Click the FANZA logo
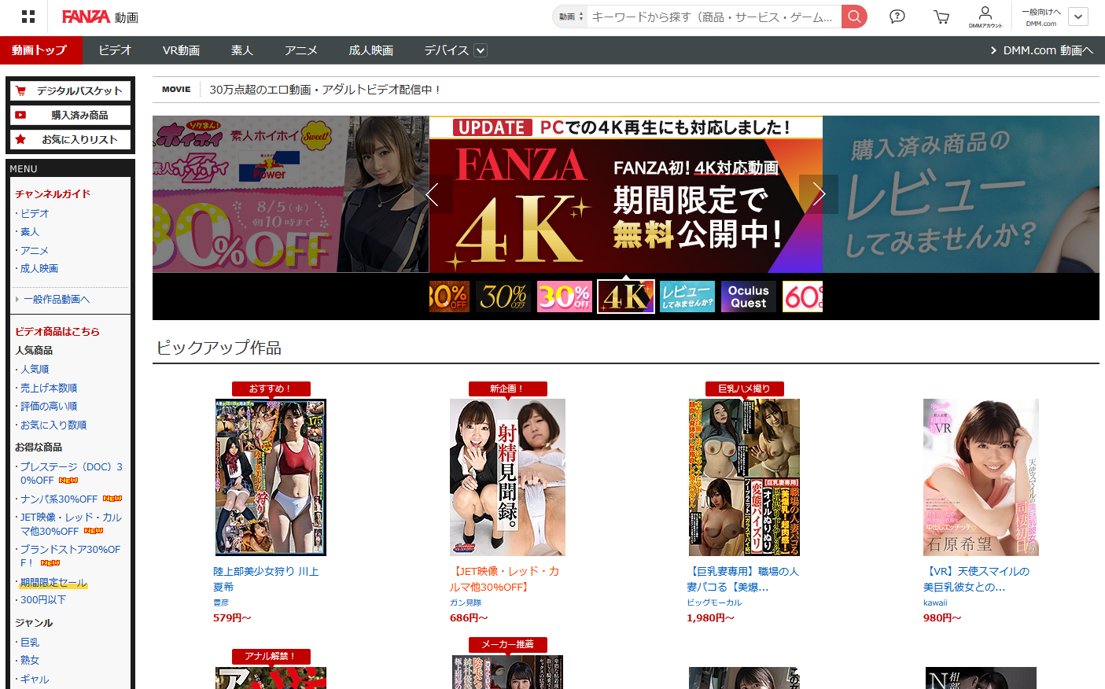The height and width of the screenshot is (689, 1105). tap(86, 17)
